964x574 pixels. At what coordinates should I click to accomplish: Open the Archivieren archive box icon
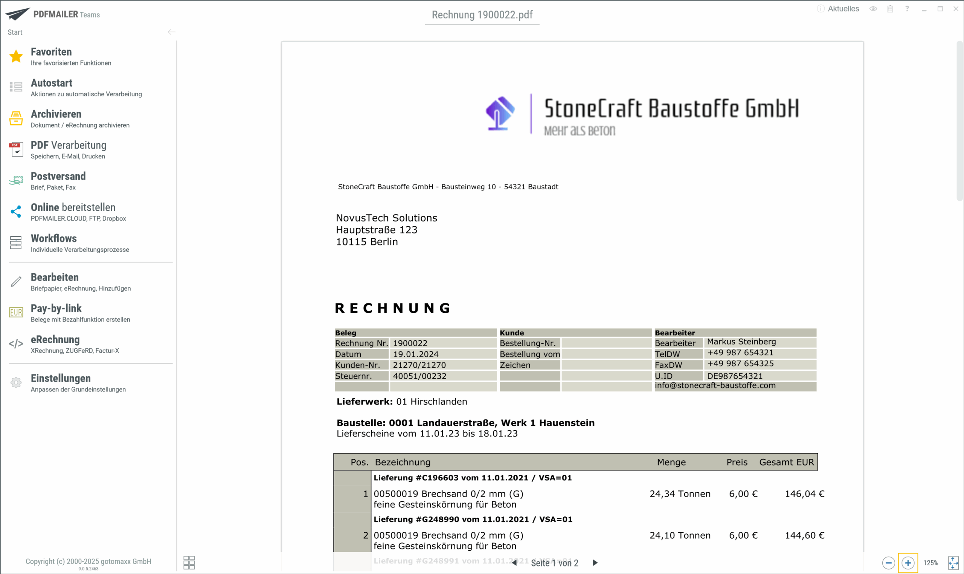pos(16,118)
